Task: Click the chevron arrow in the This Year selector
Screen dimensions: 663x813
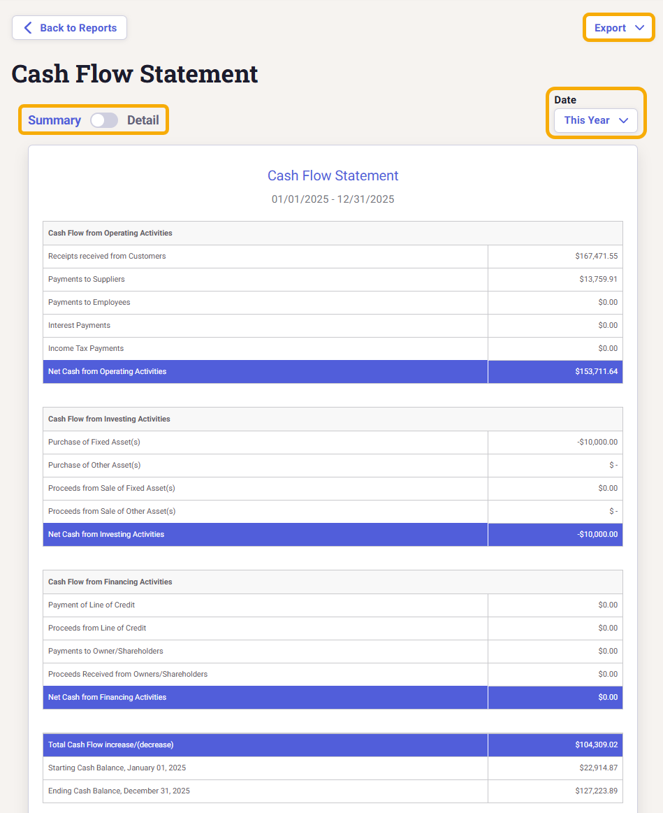Action: pyautogui.click(x=624, y=120)
